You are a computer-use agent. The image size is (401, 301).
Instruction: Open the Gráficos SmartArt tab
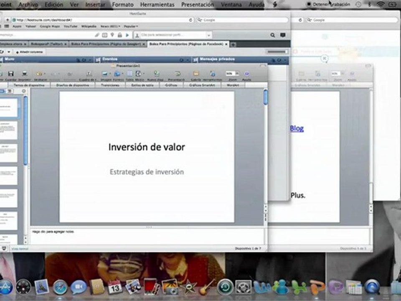pyautogui.click(x=202, y=85)
